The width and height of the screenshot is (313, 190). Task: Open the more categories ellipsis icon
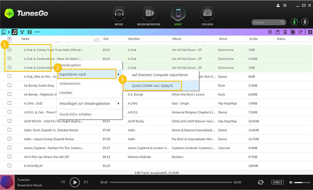coord(37,32)
